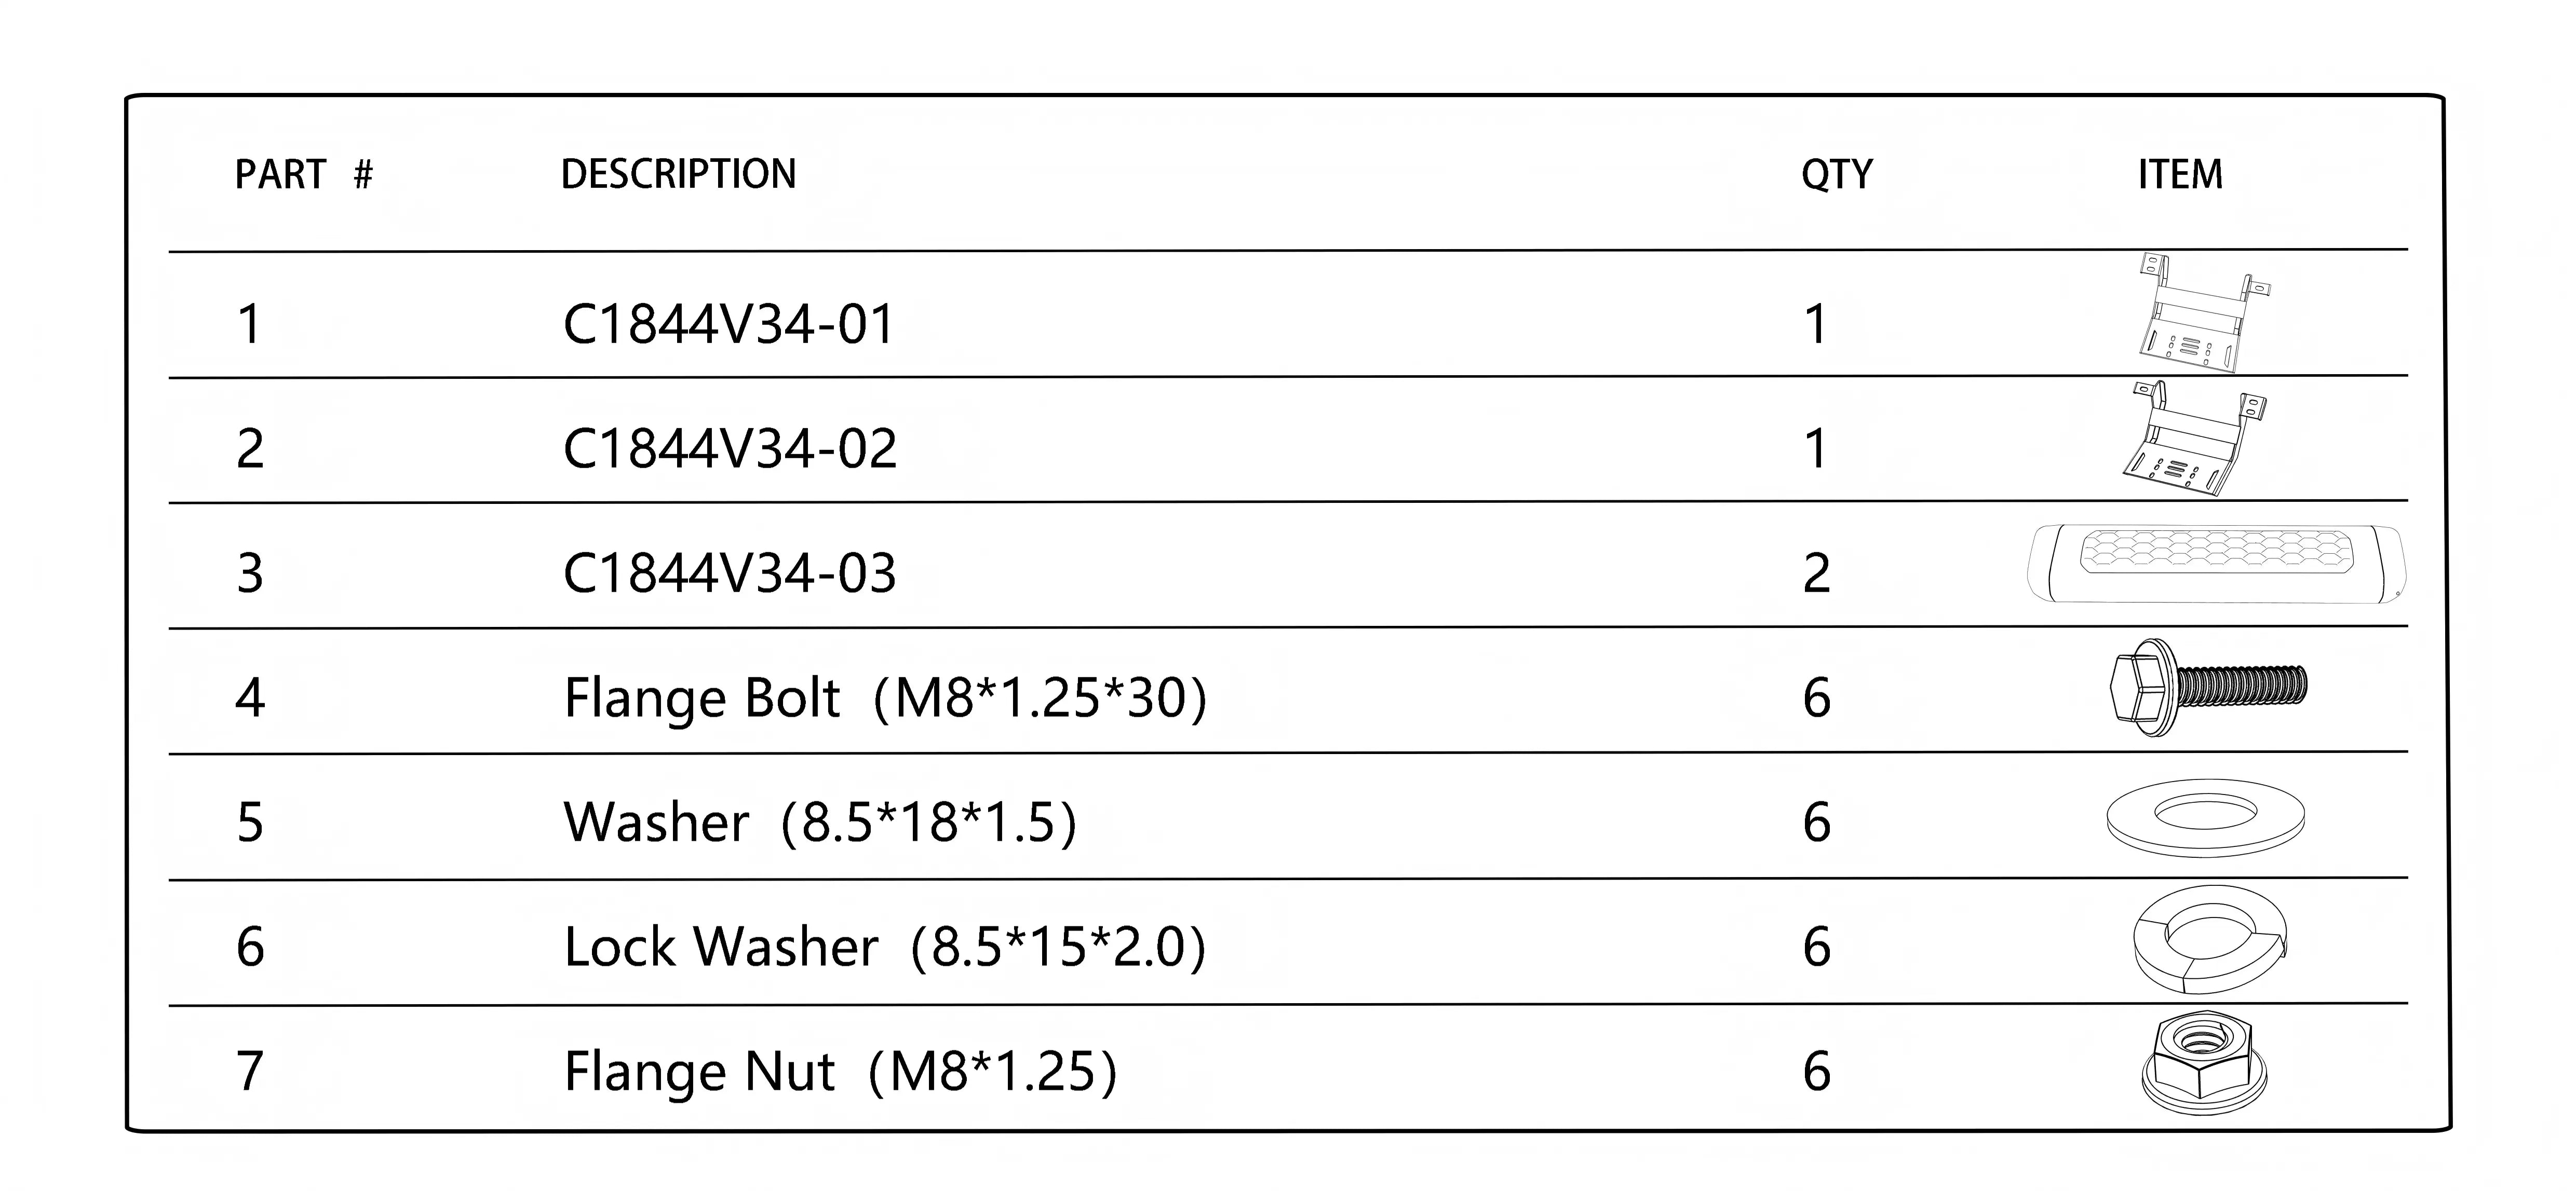Screen dimensions: 2576x1191
Task: Click the PART # column header
Action: [303, 175]
